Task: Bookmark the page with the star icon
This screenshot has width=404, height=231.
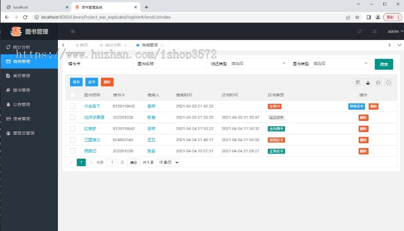Action: coord(357,17)
